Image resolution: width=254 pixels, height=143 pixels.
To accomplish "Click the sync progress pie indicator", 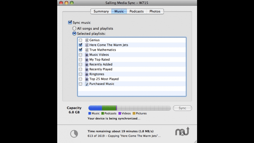I will [74, 134].
